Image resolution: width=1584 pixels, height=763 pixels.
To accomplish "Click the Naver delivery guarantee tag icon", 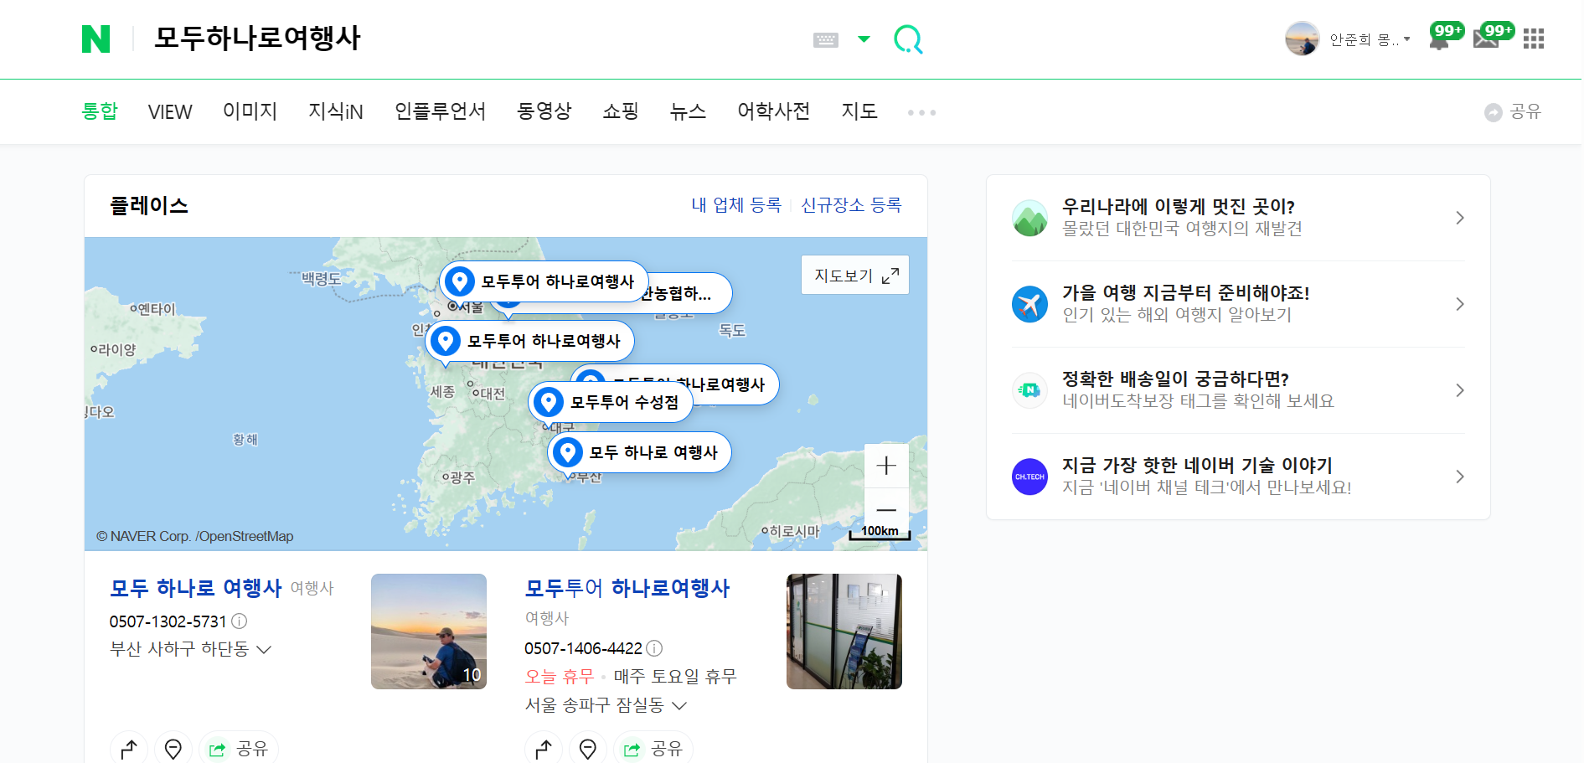I will pyautogui.click(x=1029, y=390).
